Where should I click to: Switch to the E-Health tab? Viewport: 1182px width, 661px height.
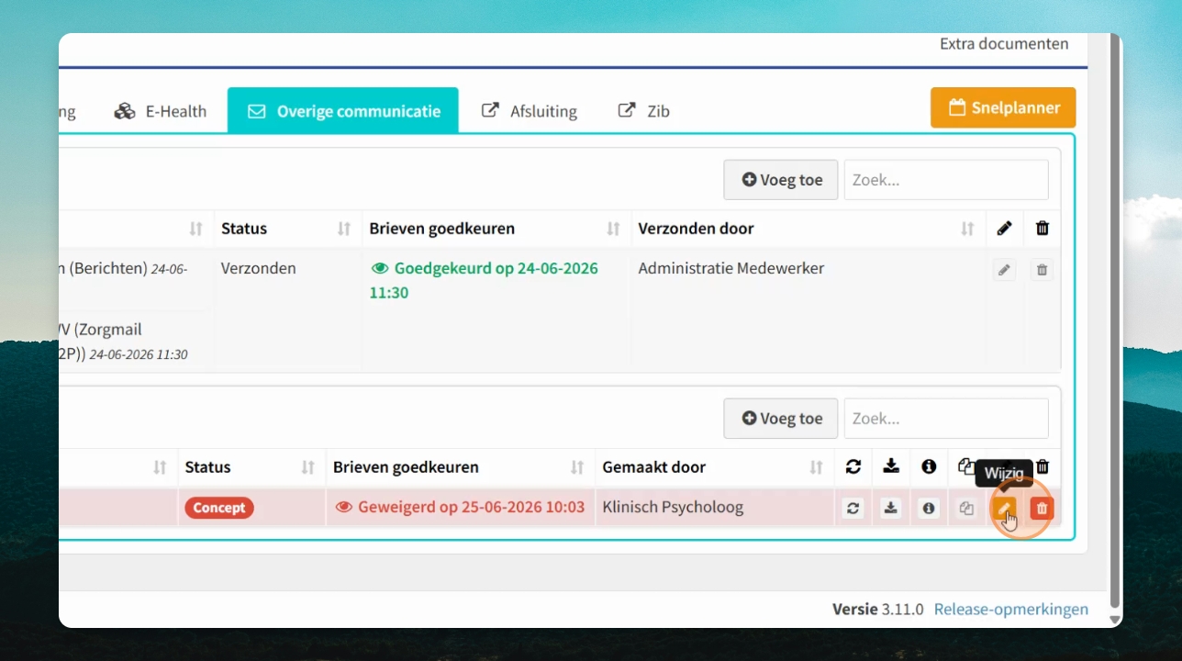[160, 111]
